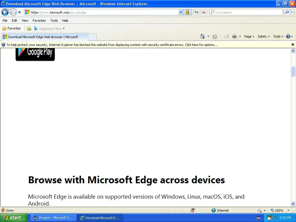Image resolution: width=296 pixels, height=222 pixels.
Task: Expand the address bar autocomplete dropdown
Action: tap(181, 12)
